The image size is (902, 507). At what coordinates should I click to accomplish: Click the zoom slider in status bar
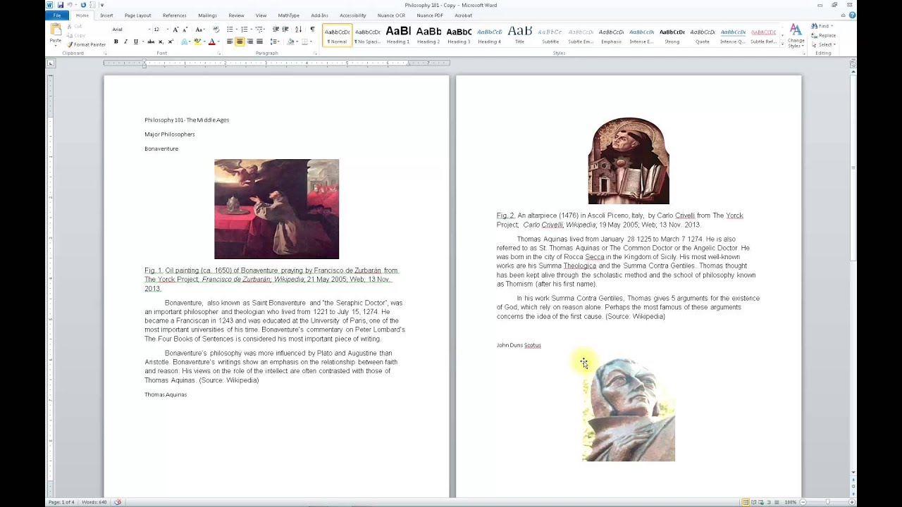[828, 502]
